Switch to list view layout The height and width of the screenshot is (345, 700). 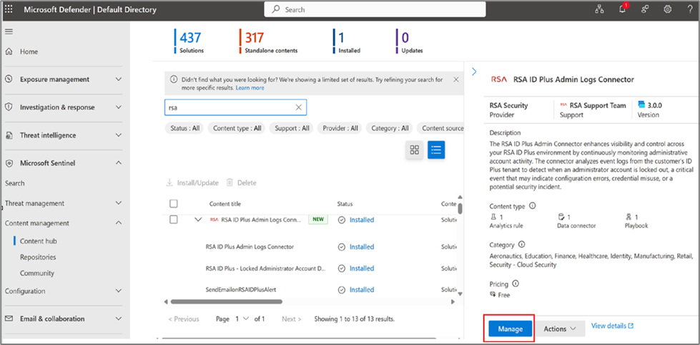click(436, 150)
